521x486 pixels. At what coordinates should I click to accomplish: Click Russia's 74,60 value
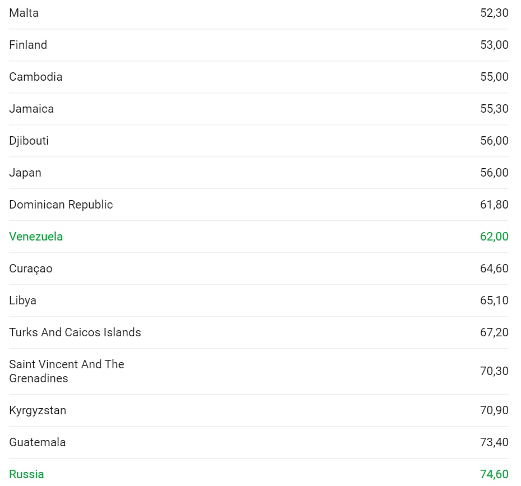pyautogui.click(x=494, y=474)
